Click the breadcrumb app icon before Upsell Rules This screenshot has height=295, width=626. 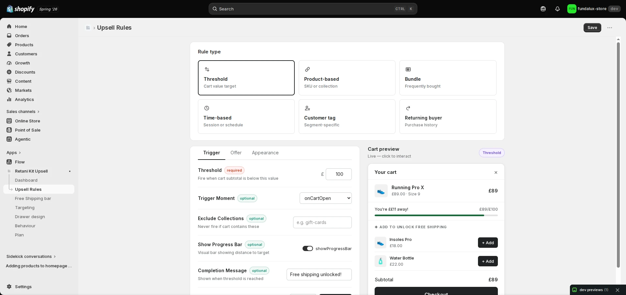(88, 28)
